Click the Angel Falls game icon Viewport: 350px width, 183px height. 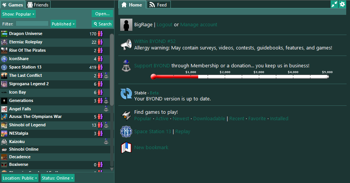coord(4,109)
